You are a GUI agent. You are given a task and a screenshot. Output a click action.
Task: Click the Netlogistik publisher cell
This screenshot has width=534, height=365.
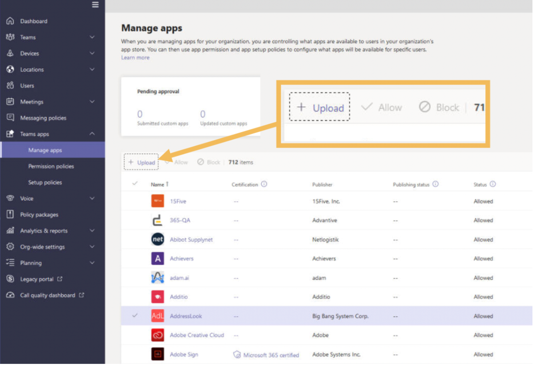tap(326, 240)
